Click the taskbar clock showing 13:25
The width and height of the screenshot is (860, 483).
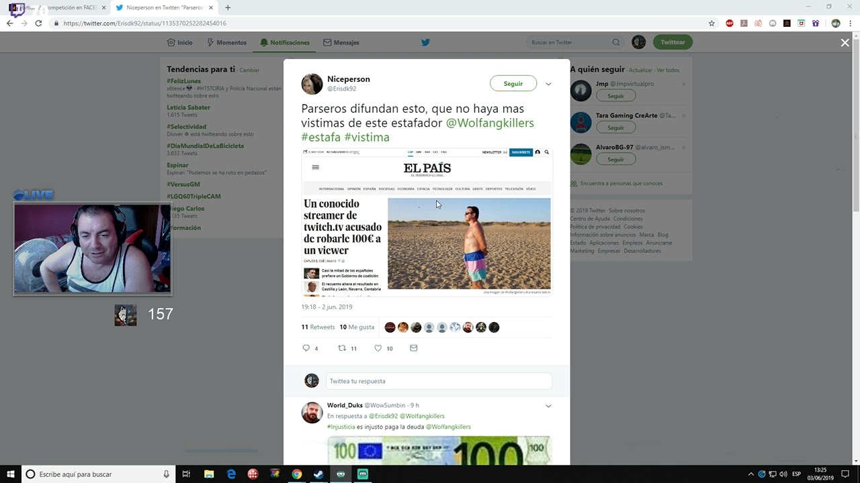pyautogui.click(x=820, y=474)
